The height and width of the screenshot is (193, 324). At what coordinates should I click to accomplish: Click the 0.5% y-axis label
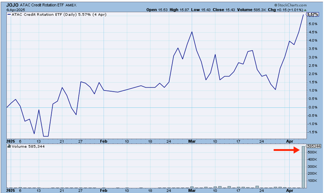coord(313,99)
